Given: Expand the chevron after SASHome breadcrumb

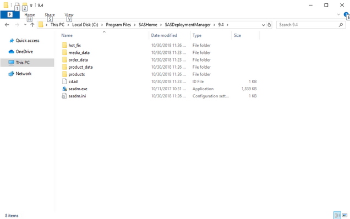Looking at the screenshot, I should click(161, 25).
